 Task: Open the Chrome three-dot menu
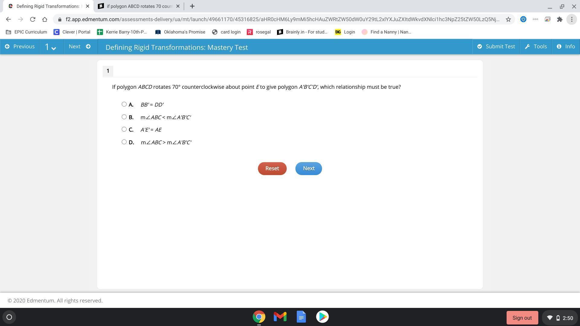pos(572,19)
